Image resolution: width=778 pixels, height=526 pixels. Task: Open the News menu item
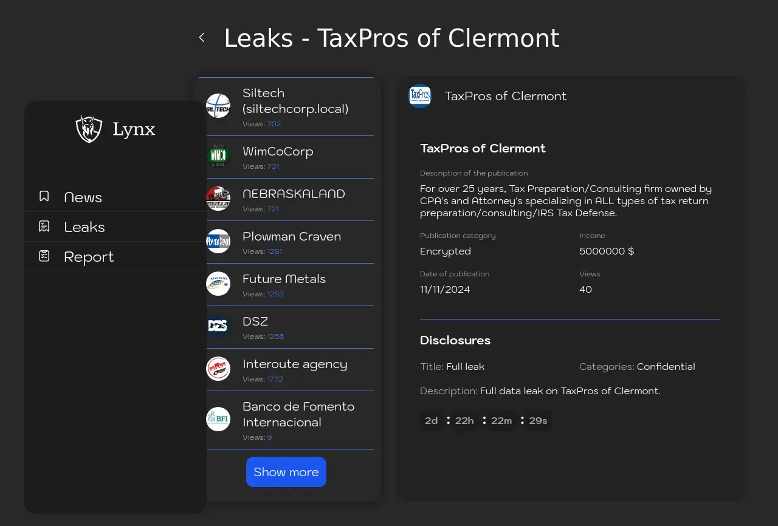pos(83,197)
